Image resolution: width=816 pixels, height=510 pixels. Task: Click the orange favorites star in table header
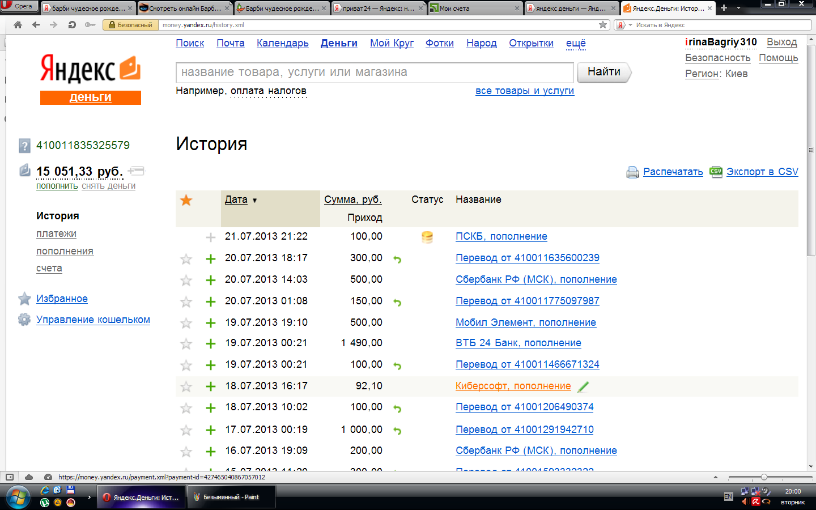[186, 200]
